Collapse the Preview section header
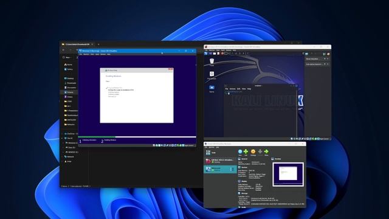 [x=277, y=159]
